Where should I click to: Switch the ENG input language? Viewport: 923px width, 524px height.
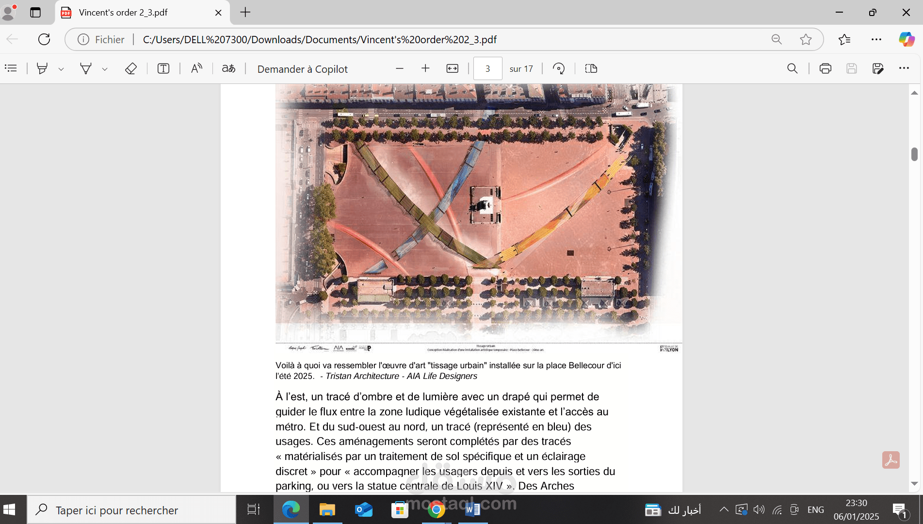(x=816, y=510)
